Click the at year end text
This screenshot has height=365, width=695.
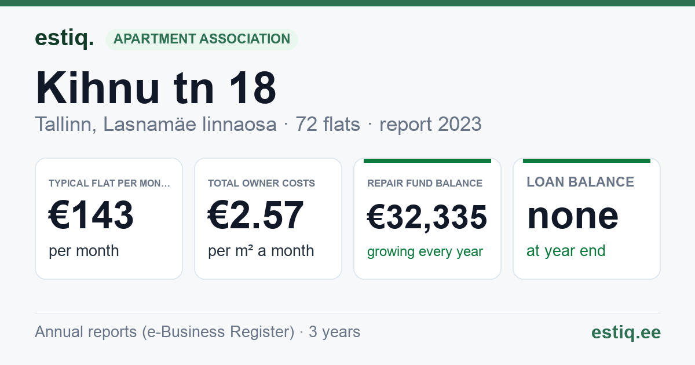pyautogui.click(x=566, y=251)
